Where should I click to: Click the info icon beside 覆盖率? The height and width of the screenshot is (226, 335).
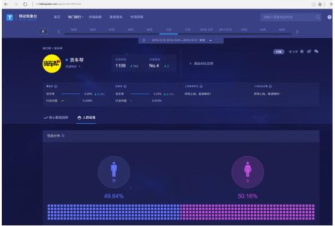[56, 86]
